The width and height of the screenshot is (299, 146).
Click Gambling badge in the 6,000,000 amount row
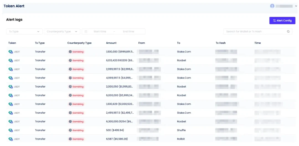[x=76, y=95]
